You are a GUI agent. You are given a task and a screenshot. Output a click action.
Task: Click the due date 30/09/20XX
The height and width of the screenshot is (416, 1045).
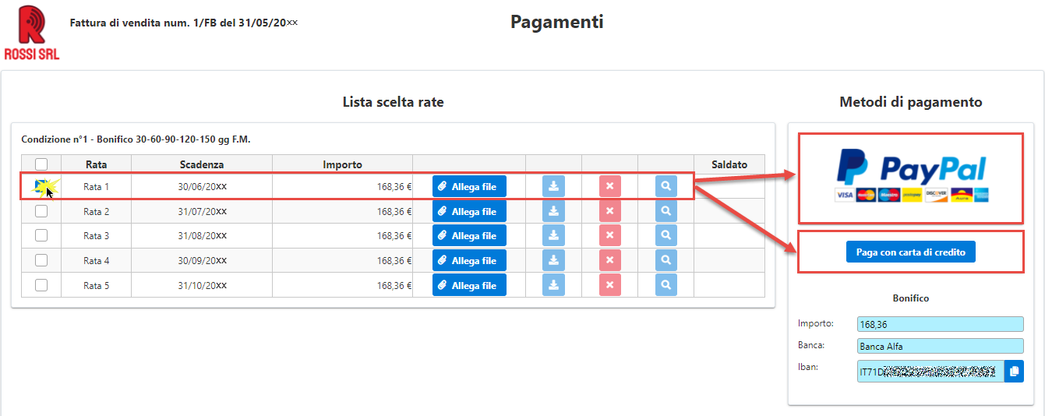click(202, 261)
